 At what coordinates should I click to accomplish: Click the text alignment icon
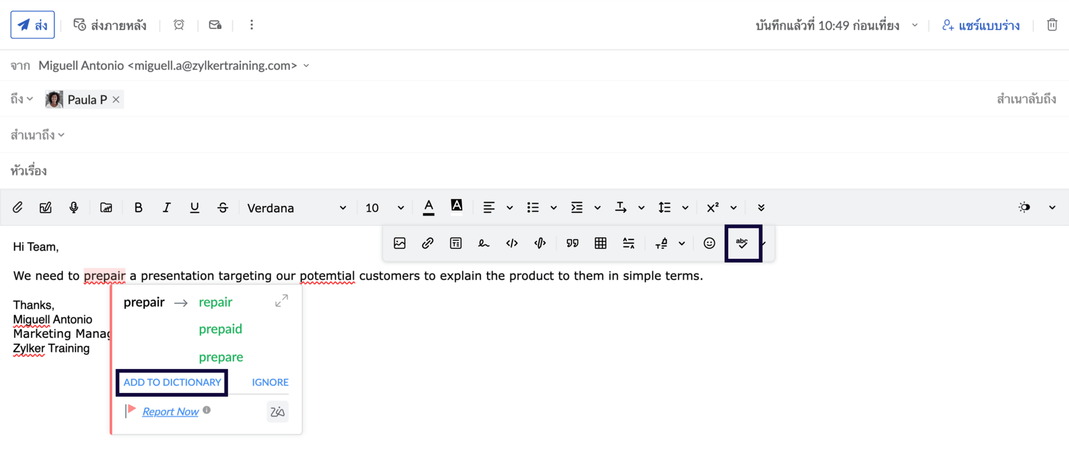point(489,208)
